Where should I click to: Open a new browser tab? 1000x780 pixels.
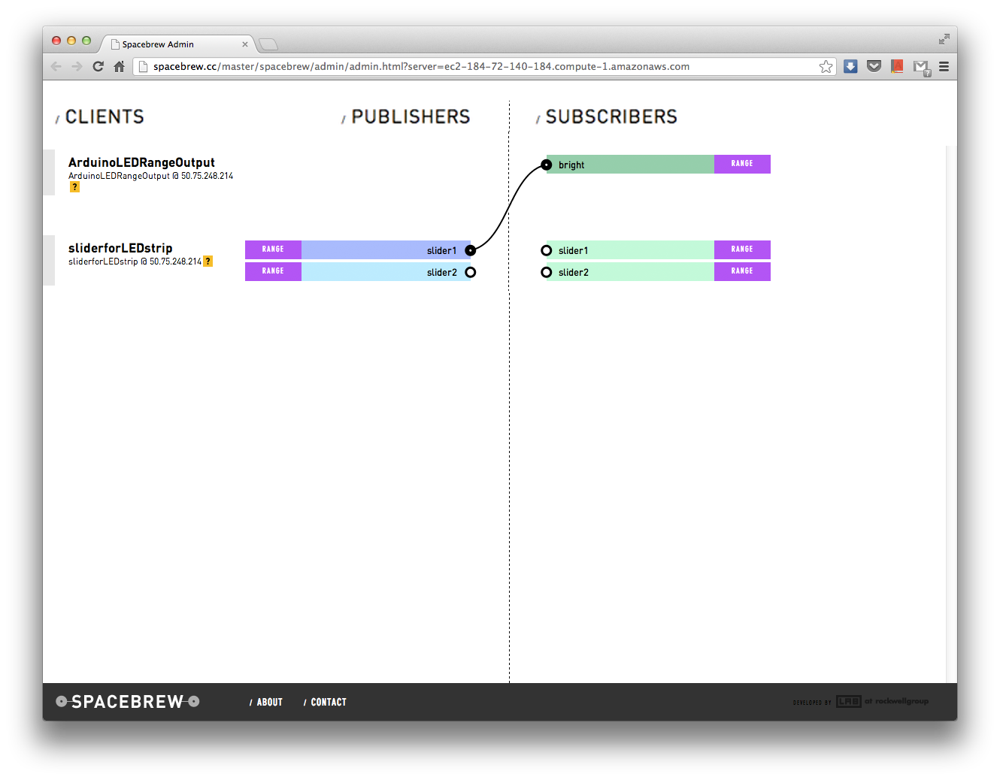[268, 44]
